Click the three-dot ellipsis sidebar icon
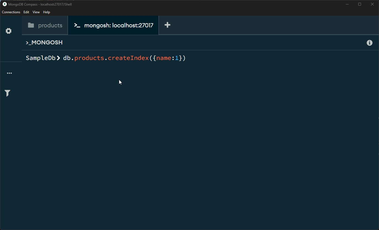Image resolution: width=379 pixels, height=230 pixels. [9, 73]
